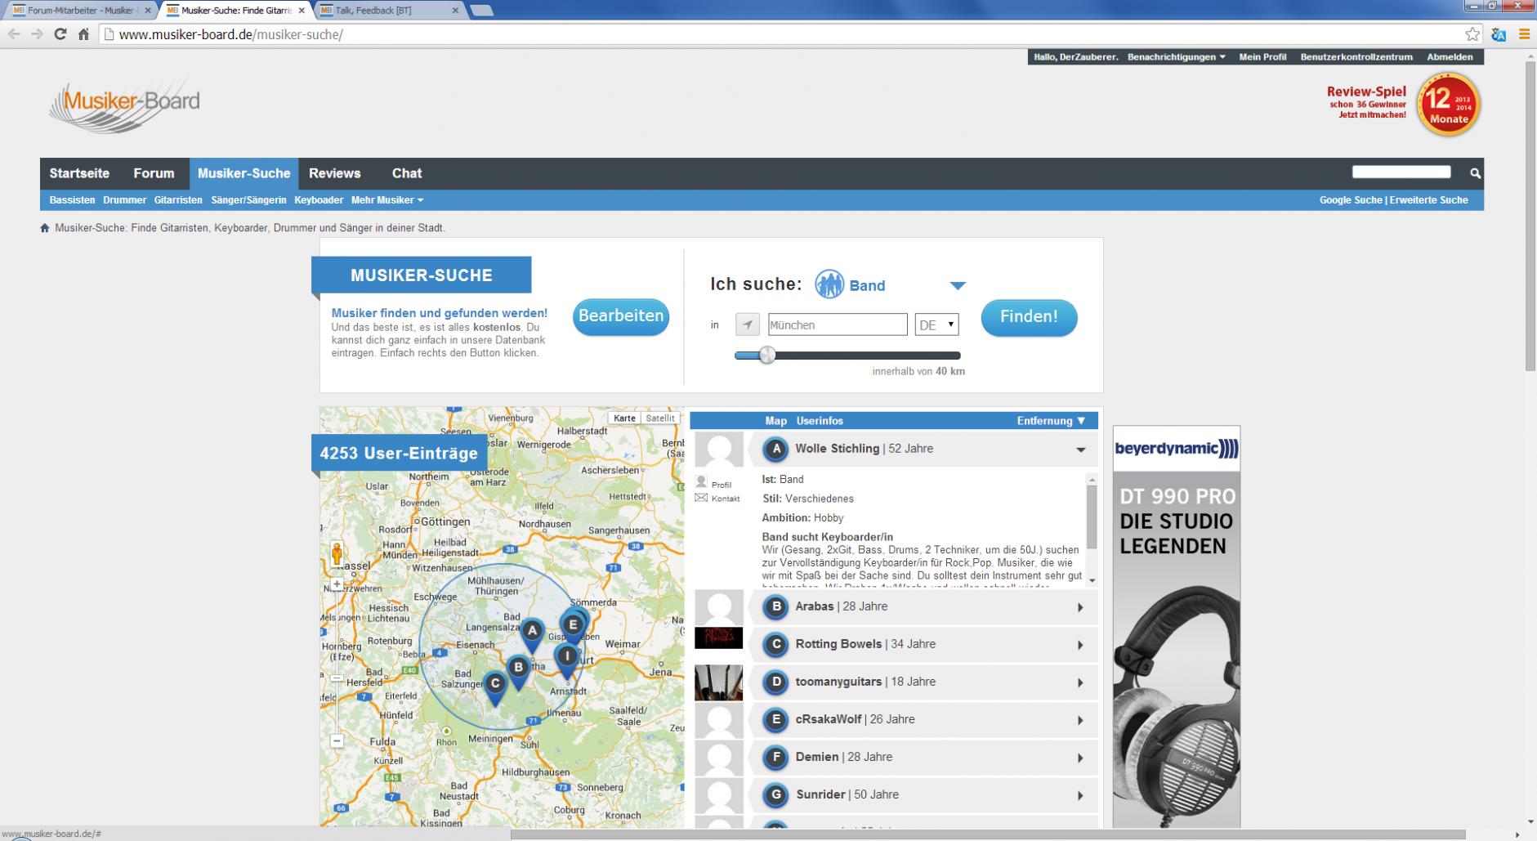Click the Rotting Bowels avatar thumbnail
The width and height of the screenshot is (1537, 841).
tap(718, 637)
